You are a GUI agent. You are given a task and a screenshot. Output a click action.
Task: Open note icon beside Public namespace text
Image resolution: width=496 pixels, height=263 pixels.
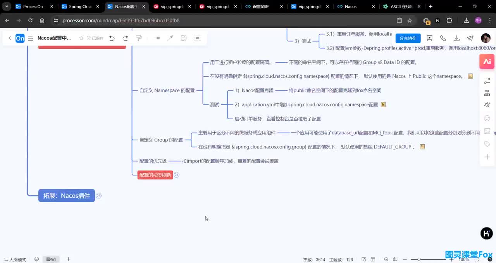pos(470,76)
